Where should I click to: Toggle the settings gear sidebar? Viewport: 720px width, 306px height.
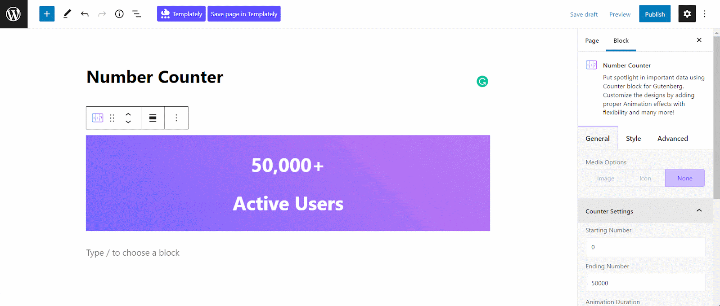(687, 14)
